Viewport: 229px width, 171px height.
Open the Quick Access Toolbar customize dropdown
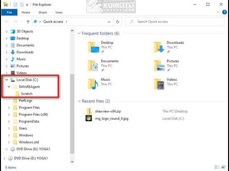[27, 5]
